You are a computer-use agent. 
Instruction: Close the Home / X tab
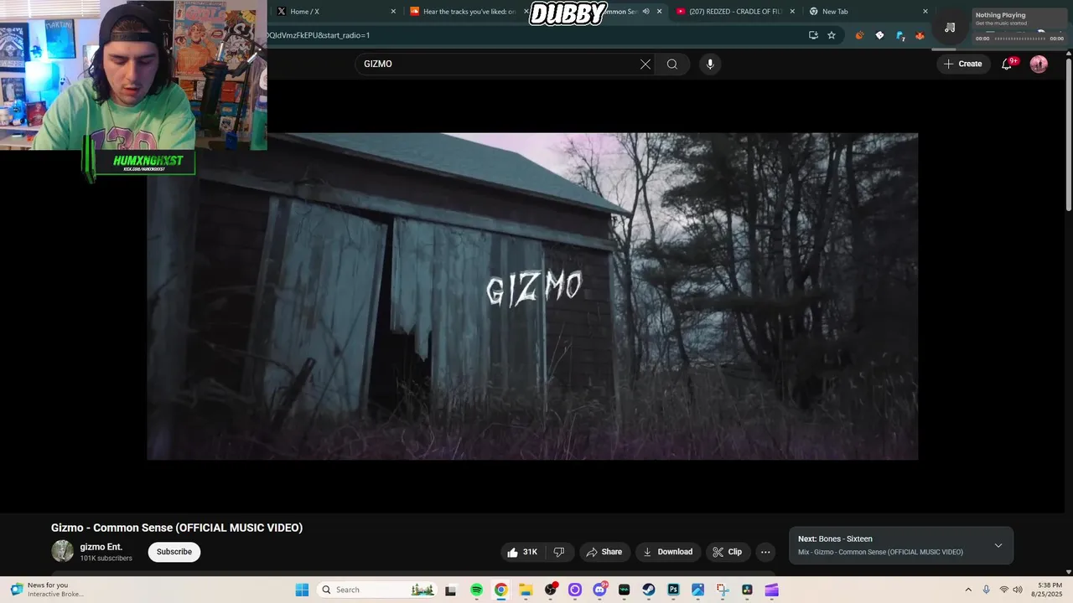click(x=394, y=12)
